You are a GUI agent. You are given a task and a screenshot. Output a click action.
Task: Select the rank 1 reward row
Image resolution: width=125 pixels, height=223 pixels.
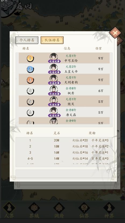tap(64, 140)
